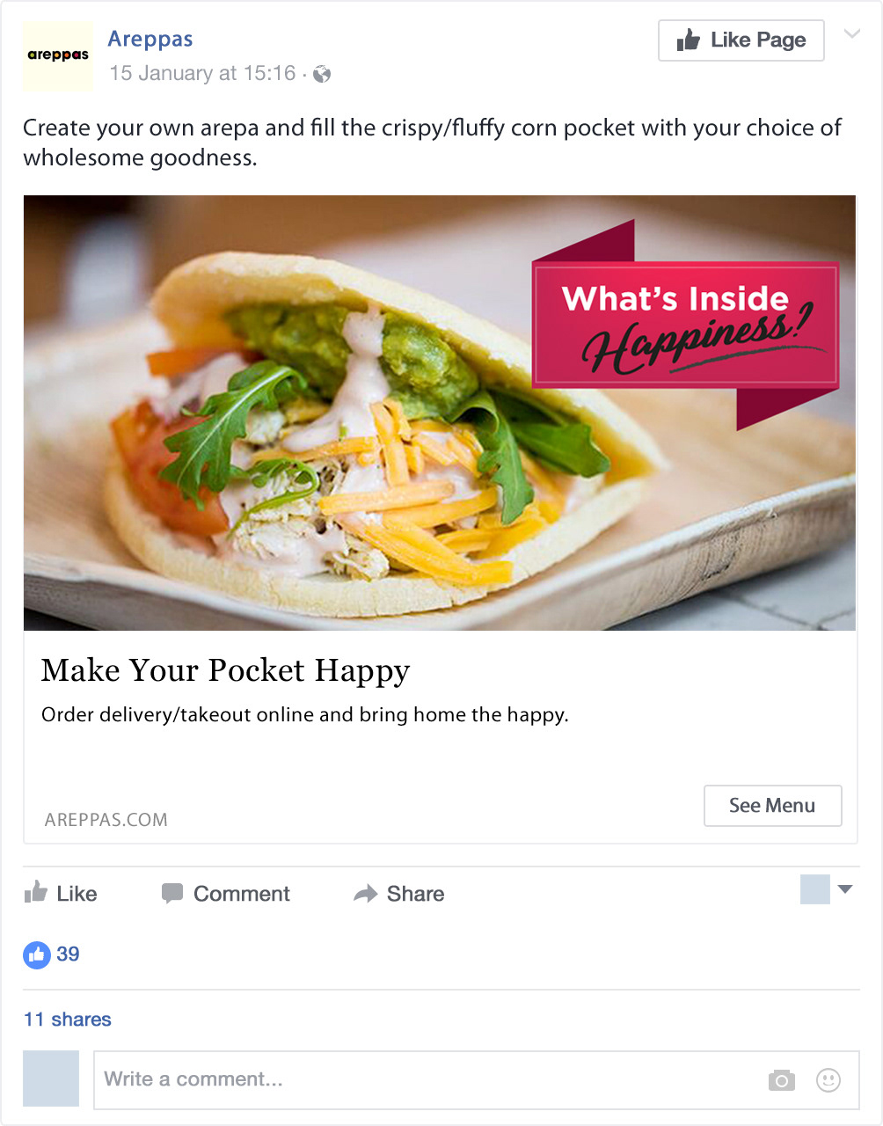Viewport: 883px width, 1126px height.
Task: Click the globe public audience icon
Action: (322, 74)
